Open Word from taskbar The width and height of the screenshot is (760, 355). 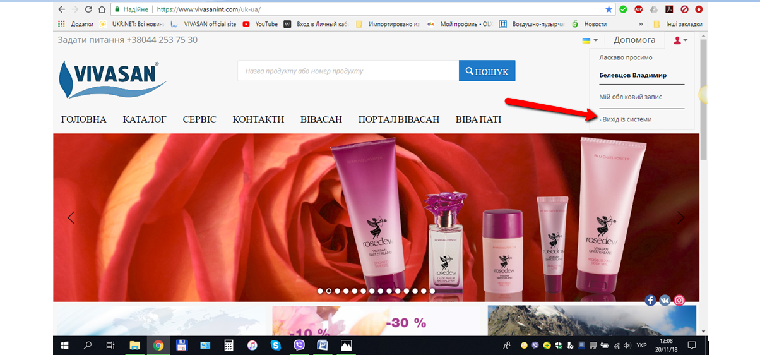click(323, 345)
